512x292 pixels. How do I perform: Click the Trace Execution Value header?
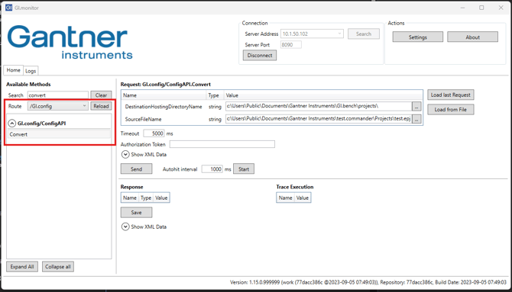point(303,197)
